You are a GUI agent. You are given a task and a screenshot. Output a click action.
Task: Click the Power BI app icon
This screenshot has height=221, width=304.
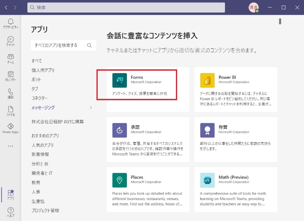pyautogui.click(x=207, y=80)
